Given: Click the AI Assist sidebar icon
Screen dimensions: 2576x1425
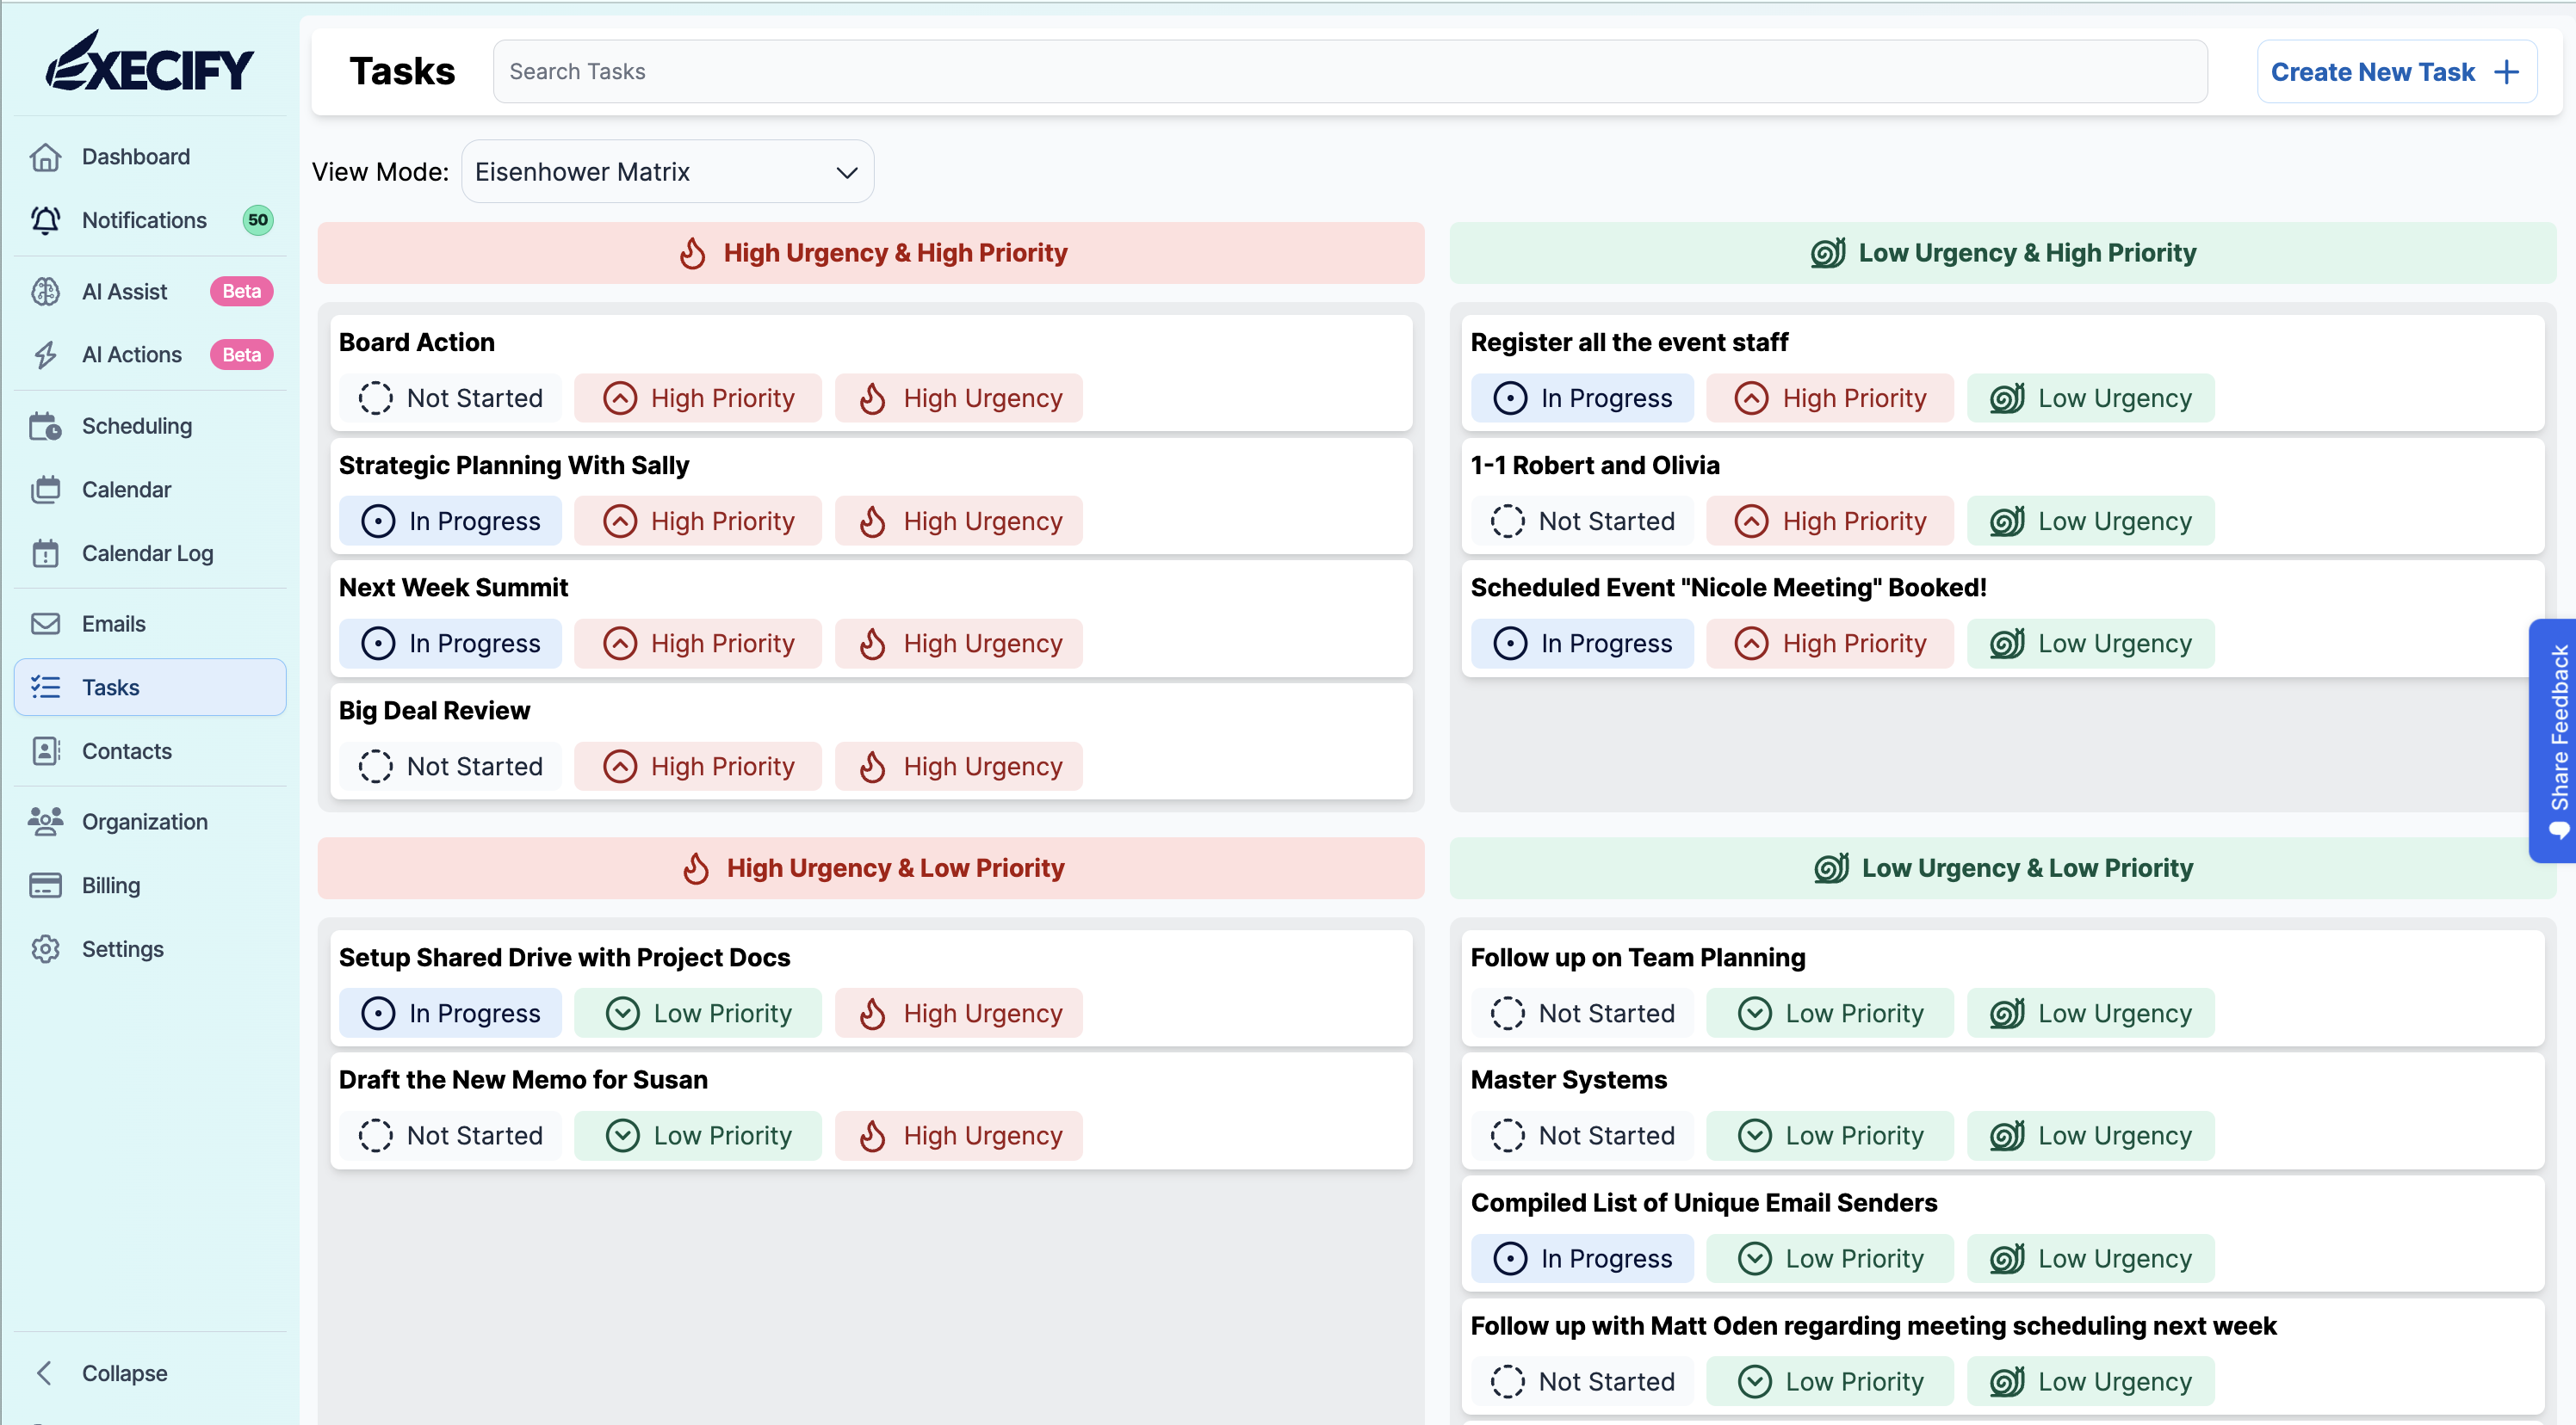Looking at the screenshot, I should (x=46, y=292).
